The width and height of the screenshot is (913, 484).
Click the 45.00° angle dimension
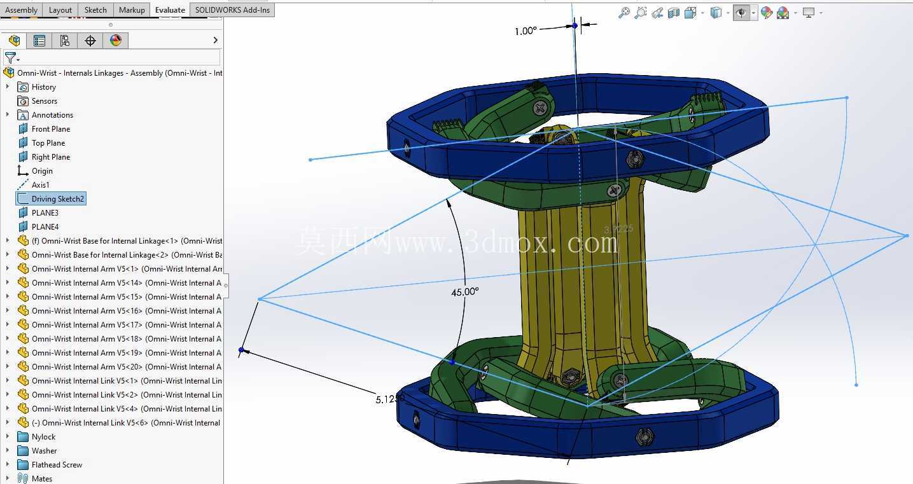click(464, 292)
